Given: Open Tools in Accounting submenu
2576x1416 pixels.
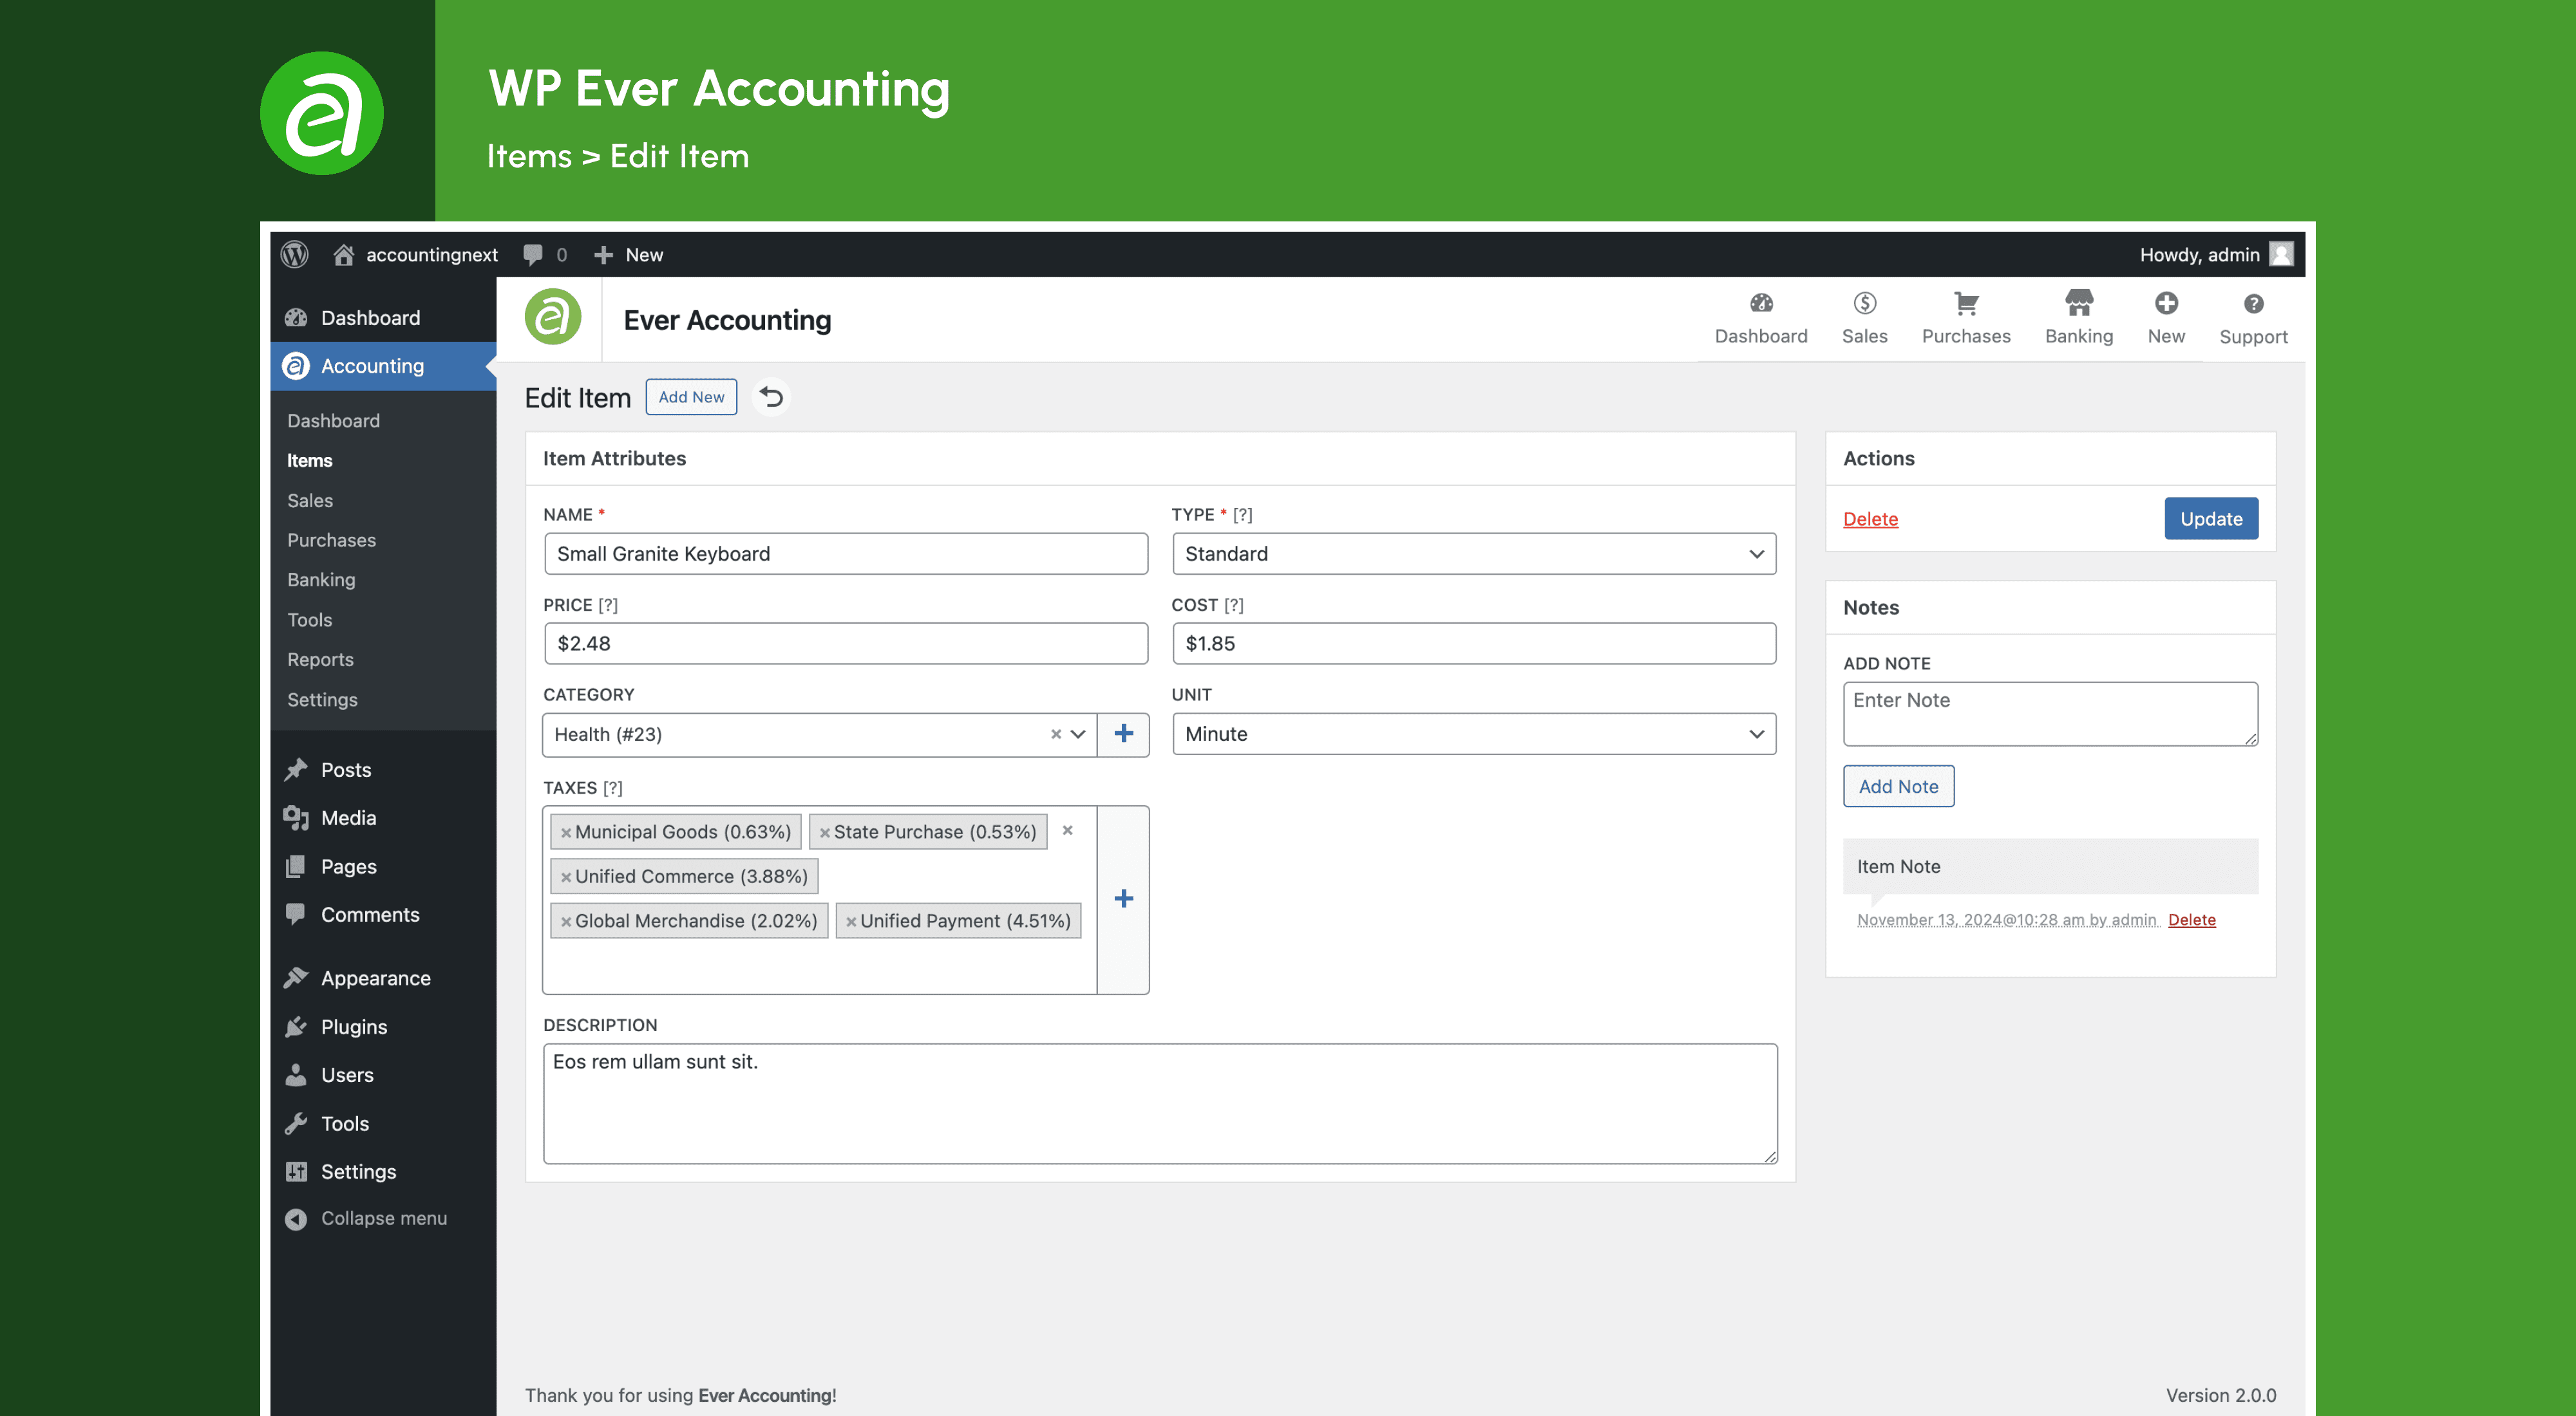Looking at the screenshot, I should 309,620.
